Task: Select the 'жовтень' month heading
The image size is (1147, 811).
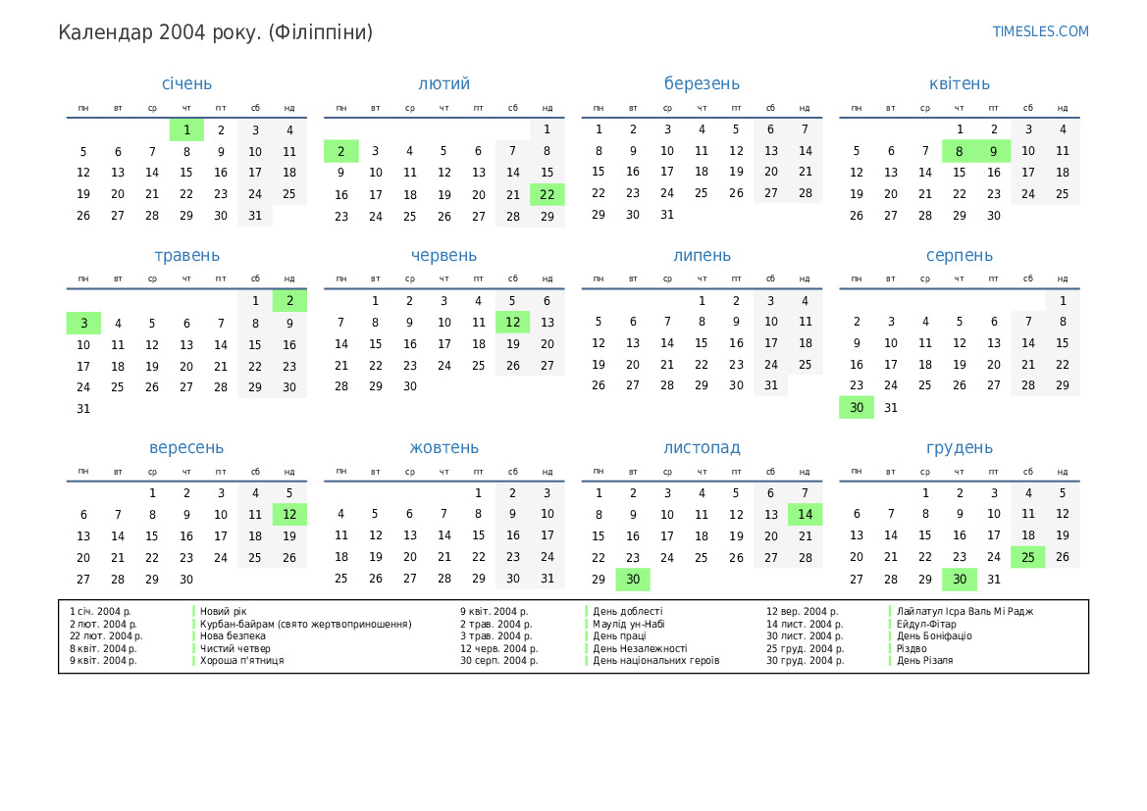Action: (443, 447)
